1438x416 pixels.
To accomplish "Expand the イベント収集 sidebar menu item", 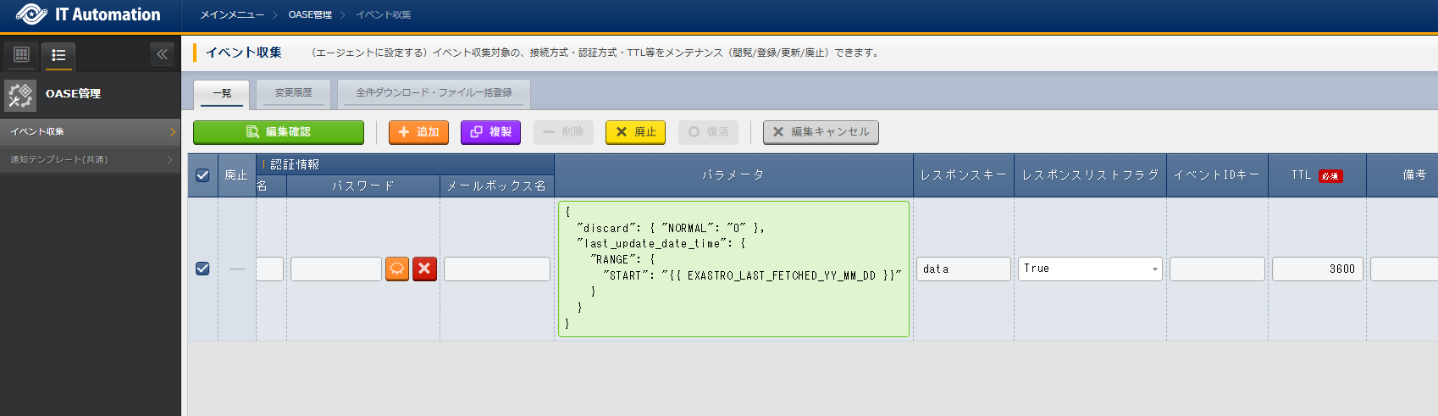I will pos(90,131).
